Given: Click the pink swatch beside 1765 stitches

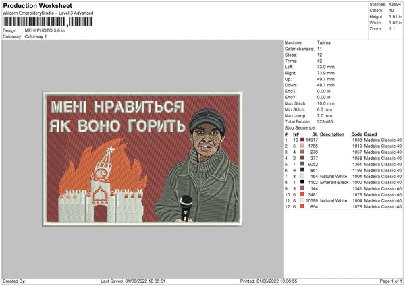Looking at the screenshot, I should point(302,146).
